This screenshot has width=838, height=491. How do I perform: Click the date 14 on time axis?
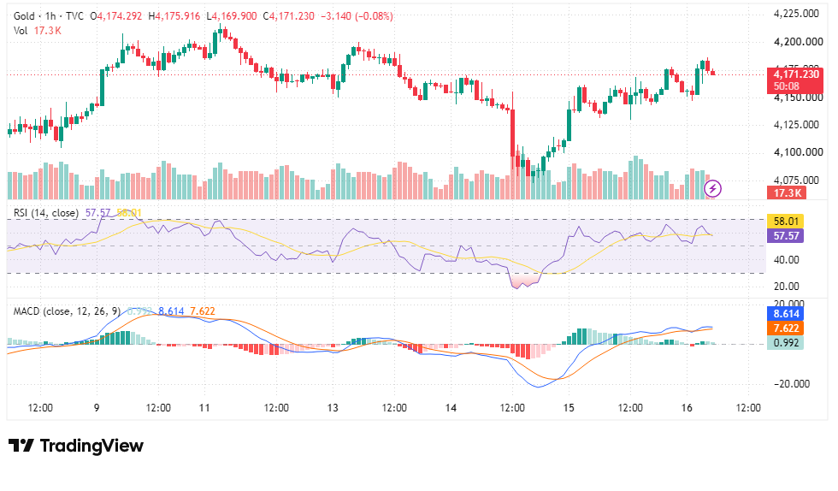tap(451, 408)
